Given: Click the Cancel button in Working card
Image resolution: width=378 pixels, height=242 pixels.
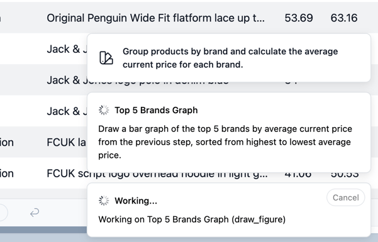Looking at the screenshot, I should pos(345,197).
